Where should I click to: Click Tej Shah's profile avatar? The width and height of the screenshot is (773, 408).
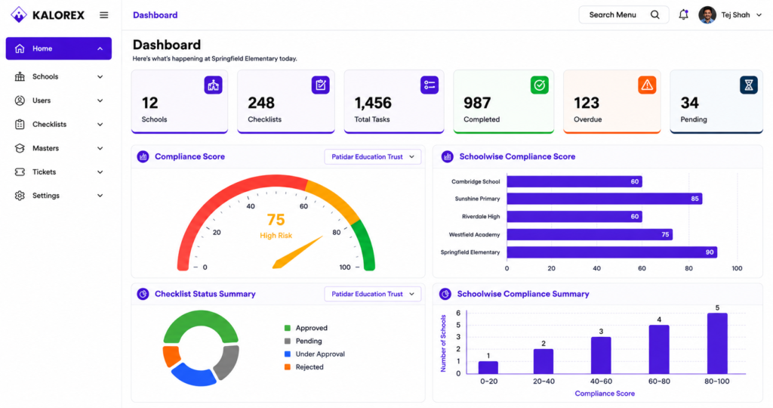click(707, 15)
